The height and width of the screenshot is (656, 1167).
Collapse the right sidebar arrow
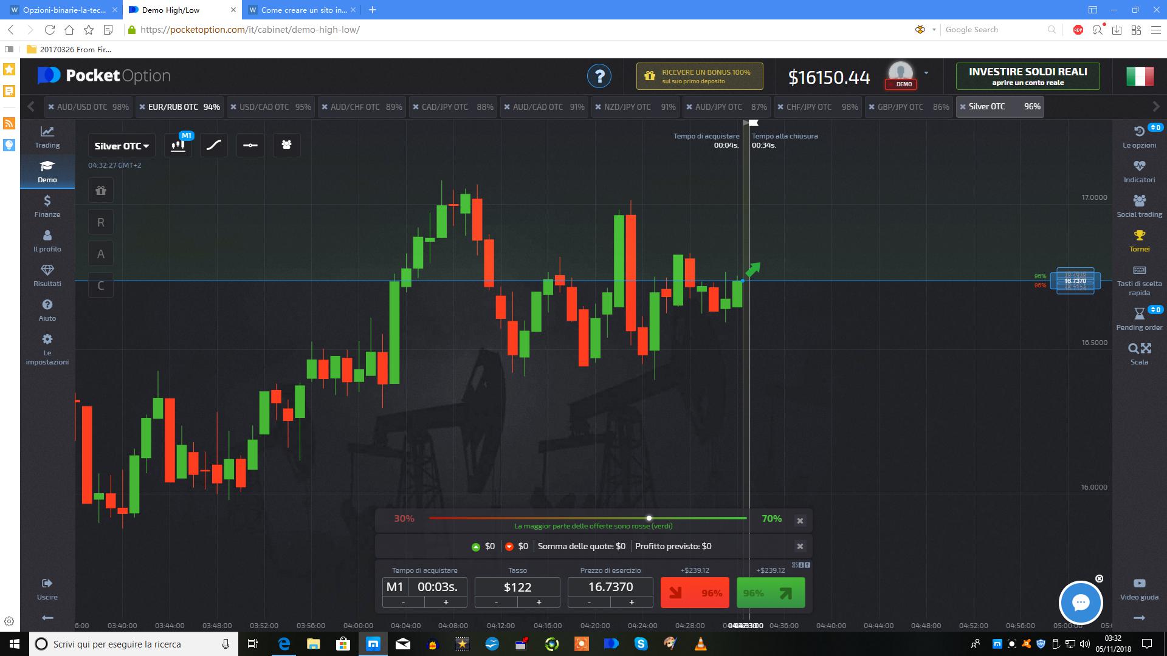click(1139, 618)
